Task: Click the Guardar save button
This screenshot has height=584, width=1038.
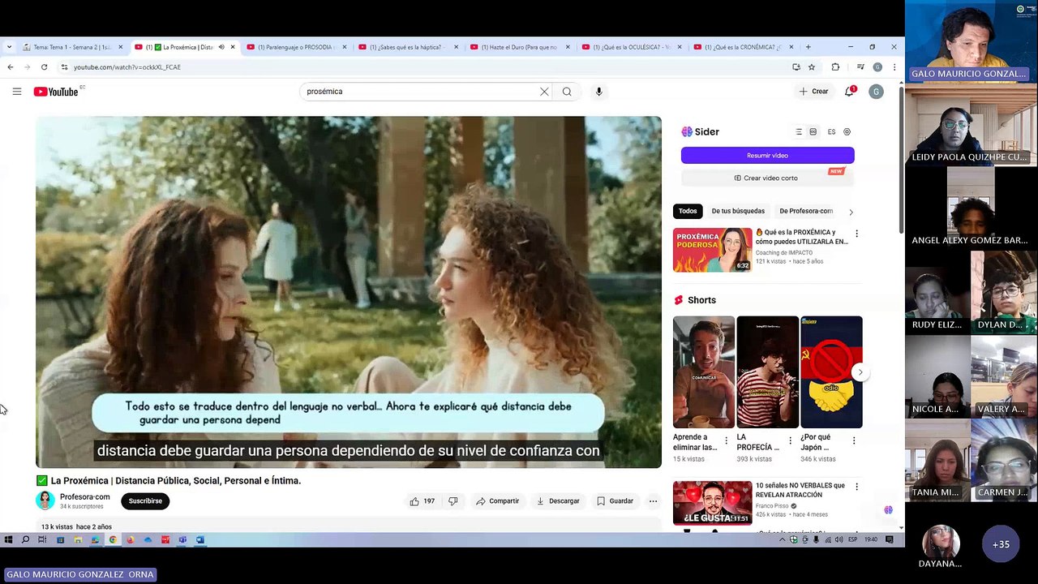Action: click(x=615, y=501)
